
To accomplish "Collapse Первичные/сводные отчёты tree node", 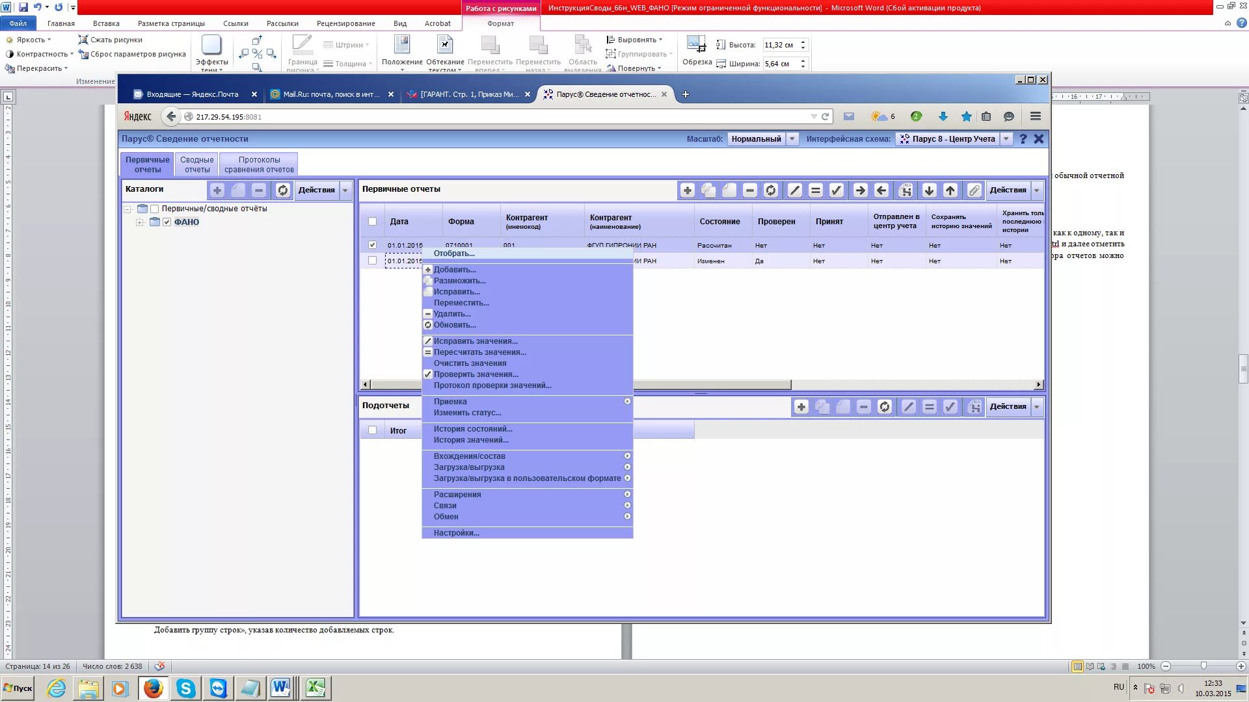I will point(128,209).
